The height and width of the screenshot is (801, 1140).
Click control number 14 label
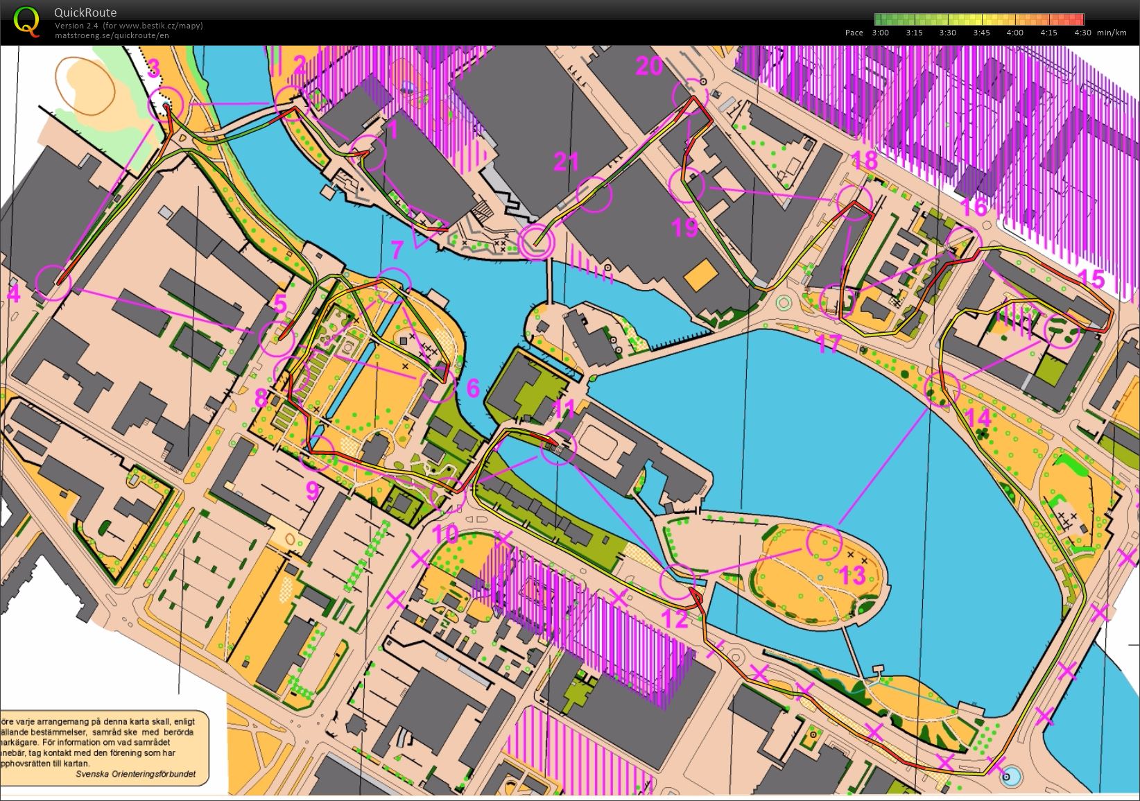[978, 417]
